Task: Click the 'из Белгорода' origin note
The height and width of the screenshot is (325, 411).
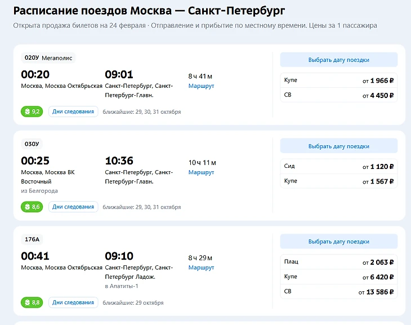Action: 39,191
